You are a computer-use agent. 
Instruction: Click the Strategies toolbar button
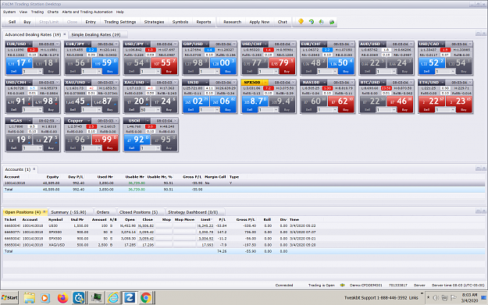154,22
